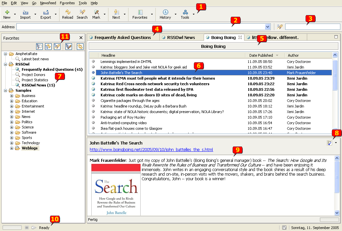The image size is (342, 231).
Task: Sort news by Date Published column
Action: point(265,55)
